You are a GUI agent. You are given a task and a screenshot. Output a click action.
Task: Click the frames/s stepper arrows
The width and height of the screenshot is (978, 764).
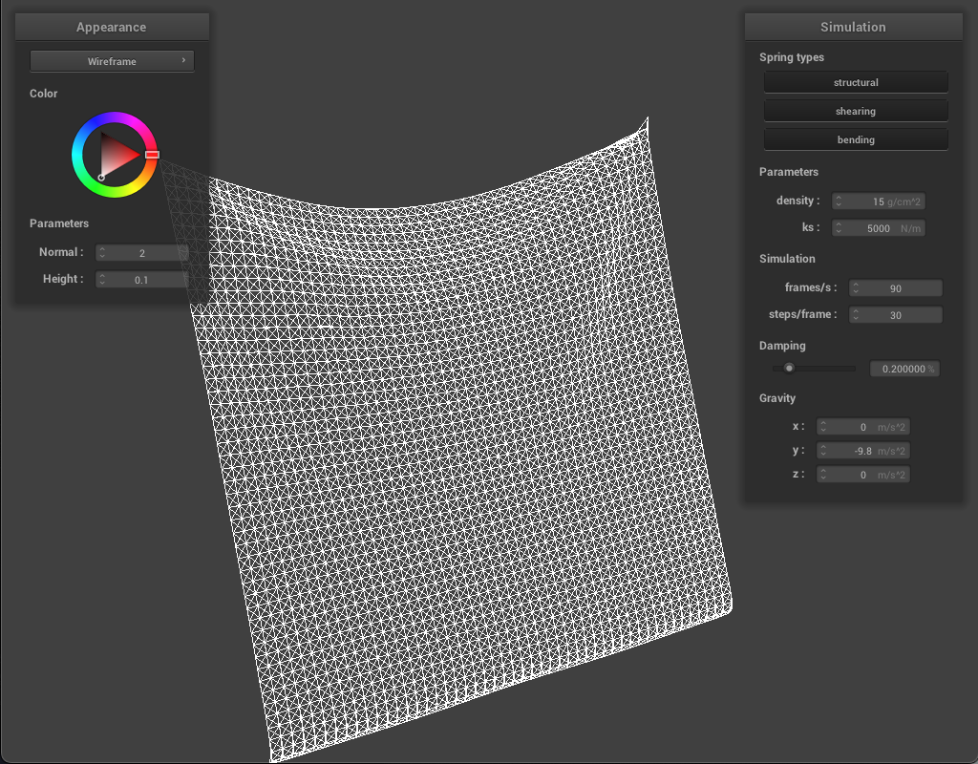click(856, 287)
